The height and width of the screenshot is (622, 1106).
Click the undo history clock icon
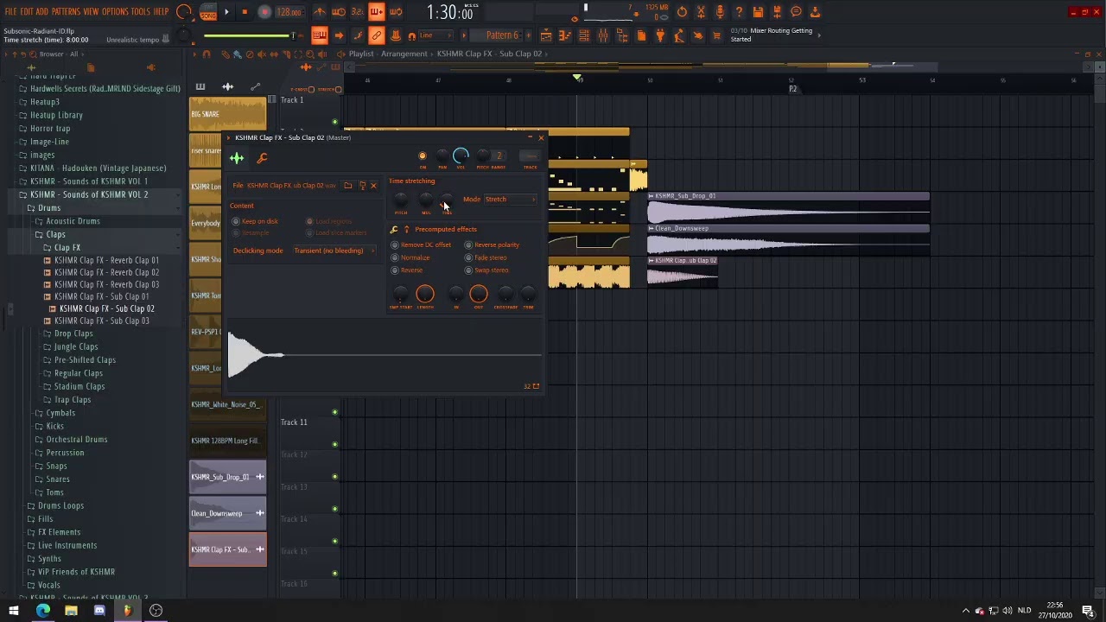pos(682,12)
